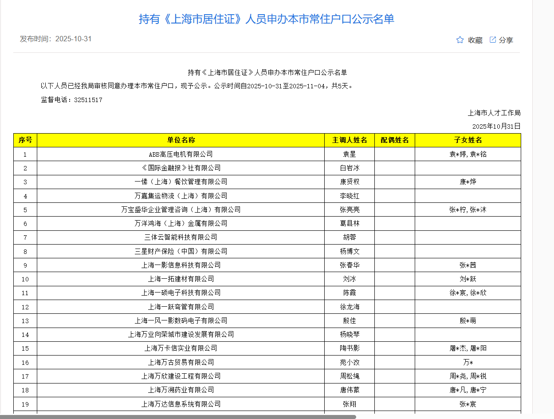Image resolution: width=554 pixels, height=419 pixels.
Task: Select the 配偶姓名 column header
Action: click(x=394, y=140)
